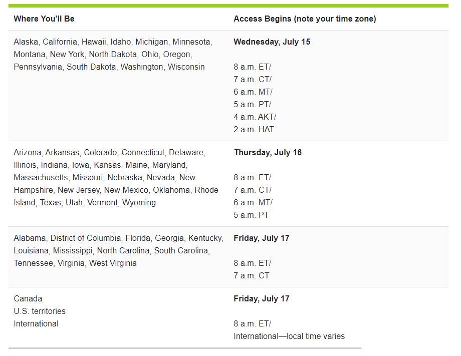Click "International" below U.S. territories

coord(36,324)
